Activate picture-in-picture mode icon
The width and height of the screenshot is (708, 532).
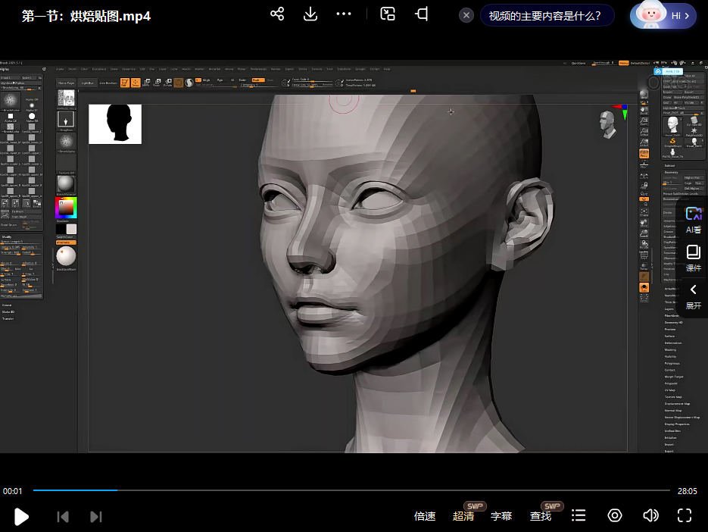[x=387, y=14]
